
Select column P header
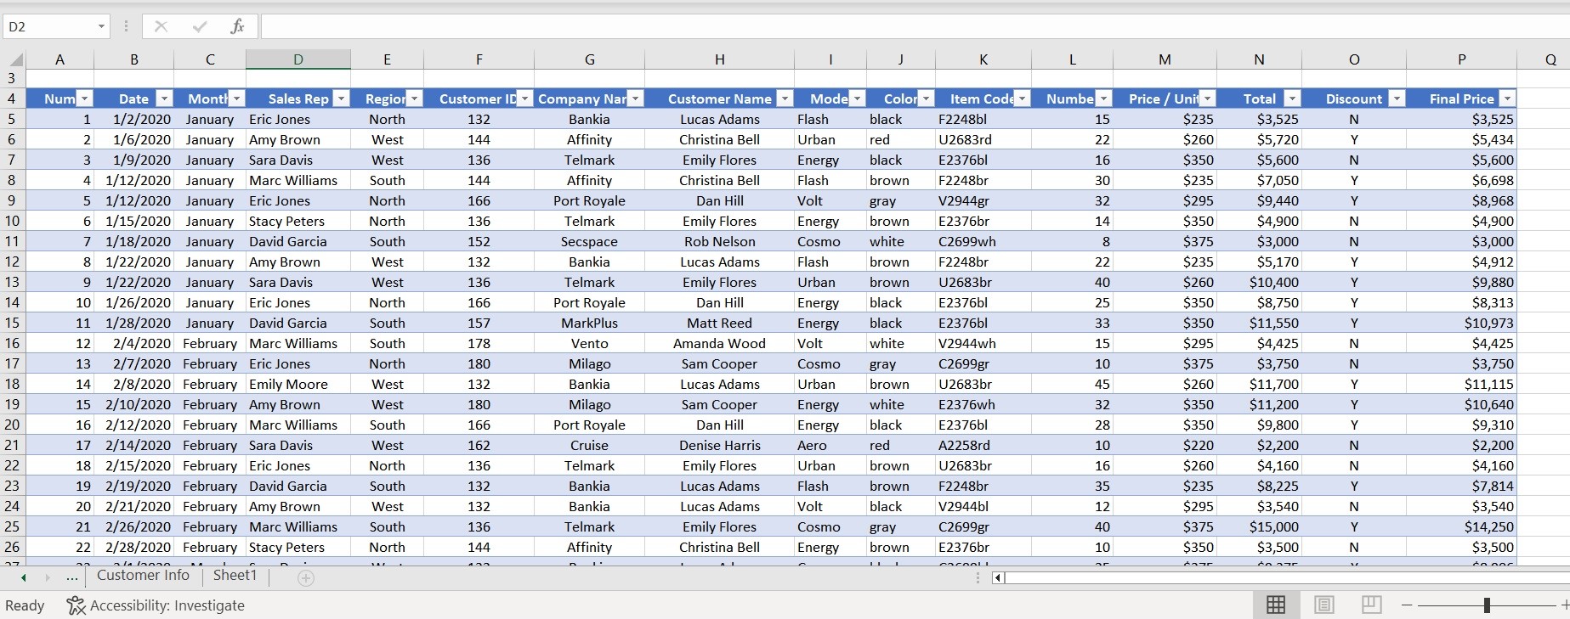(x=1462, y=59)
